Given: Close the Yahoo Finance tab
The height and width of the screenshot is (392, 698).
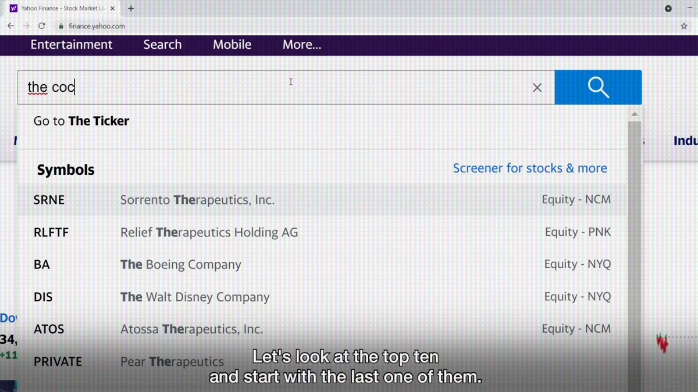Looking at the screenshot, I should click(x=112, y=9).
